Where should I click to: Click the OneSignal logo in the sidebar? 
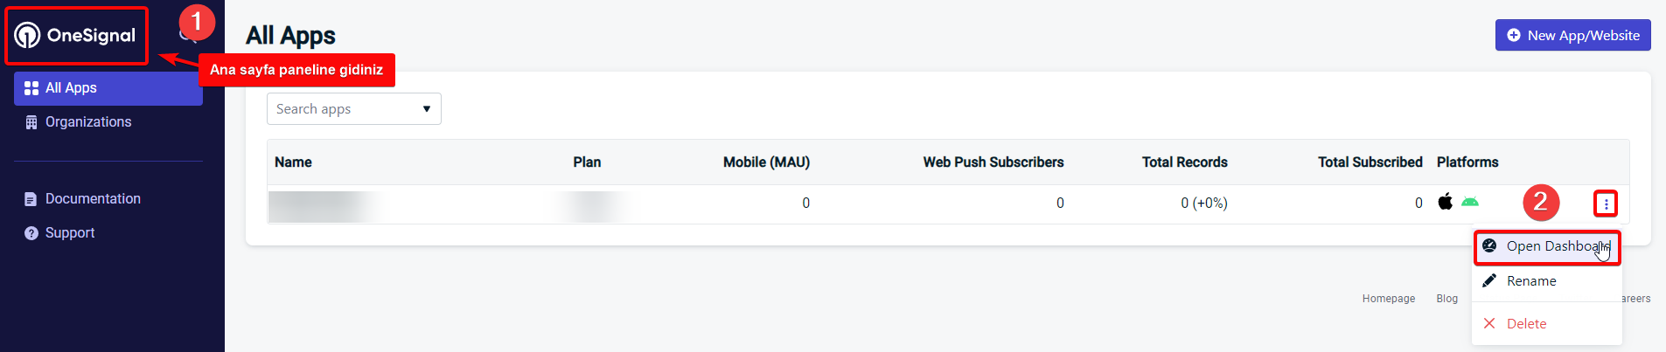click(75, 35)
